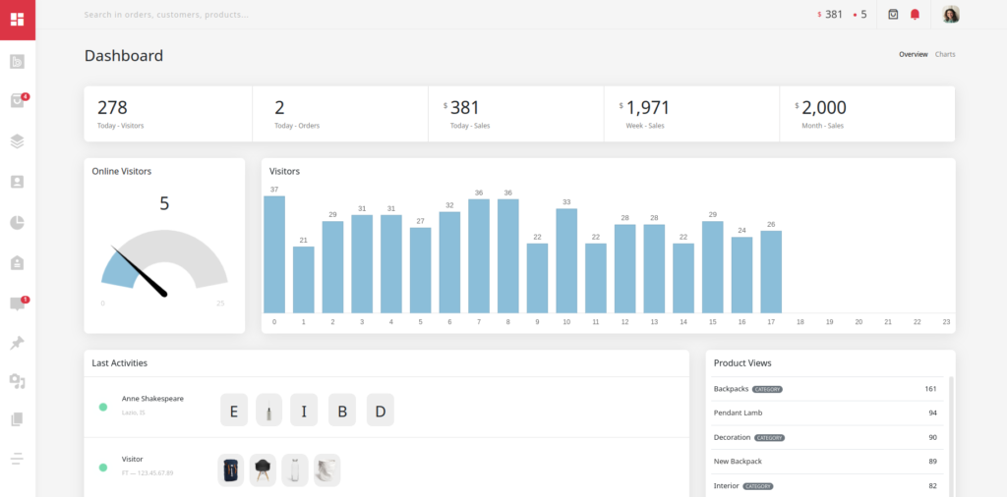Click the backpack product thumbnail in Visitor row
This screenshot has height=497, width=1007.
231,469
